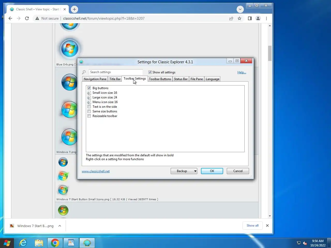Click the gear icon beside Large icon size
This screenshot has width=331, height=248.
point(89,97)
